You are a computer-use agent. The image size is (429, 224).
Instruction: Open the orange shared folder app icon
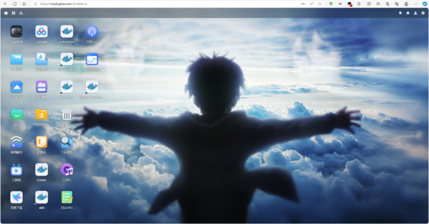42,114
